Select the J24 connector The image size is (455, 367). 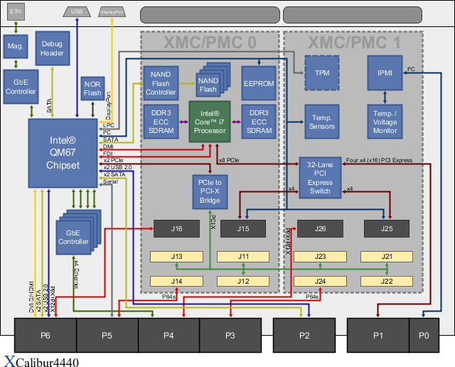[320, 281]
